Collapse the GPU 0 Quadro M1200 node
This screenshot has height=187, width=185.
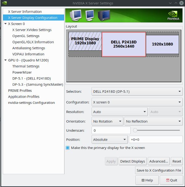6,60
